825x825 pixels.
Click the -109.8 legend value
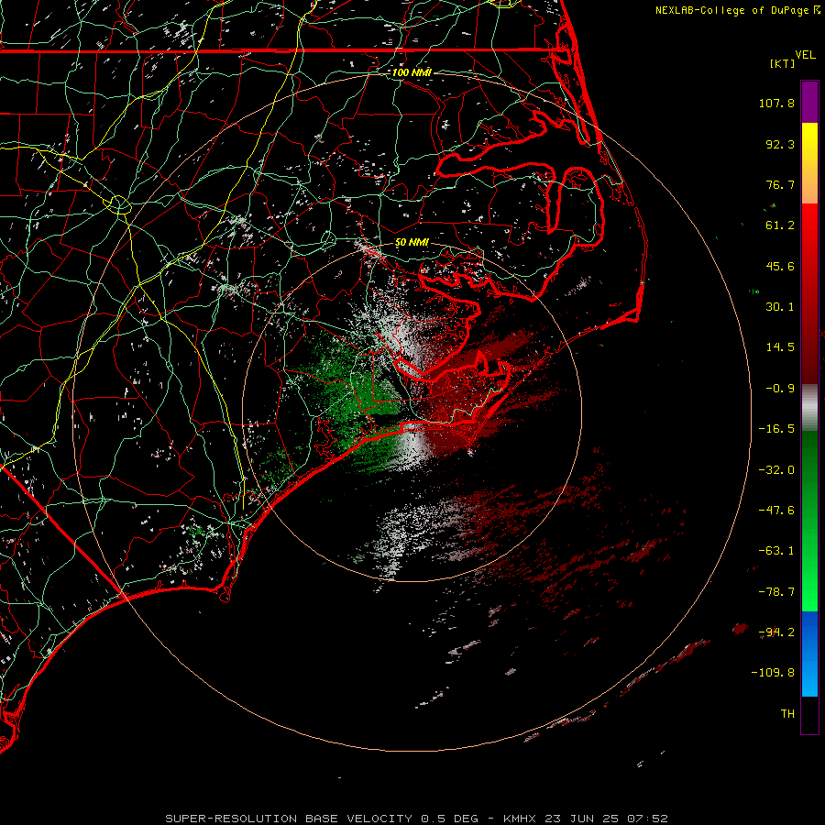point(774,673)
